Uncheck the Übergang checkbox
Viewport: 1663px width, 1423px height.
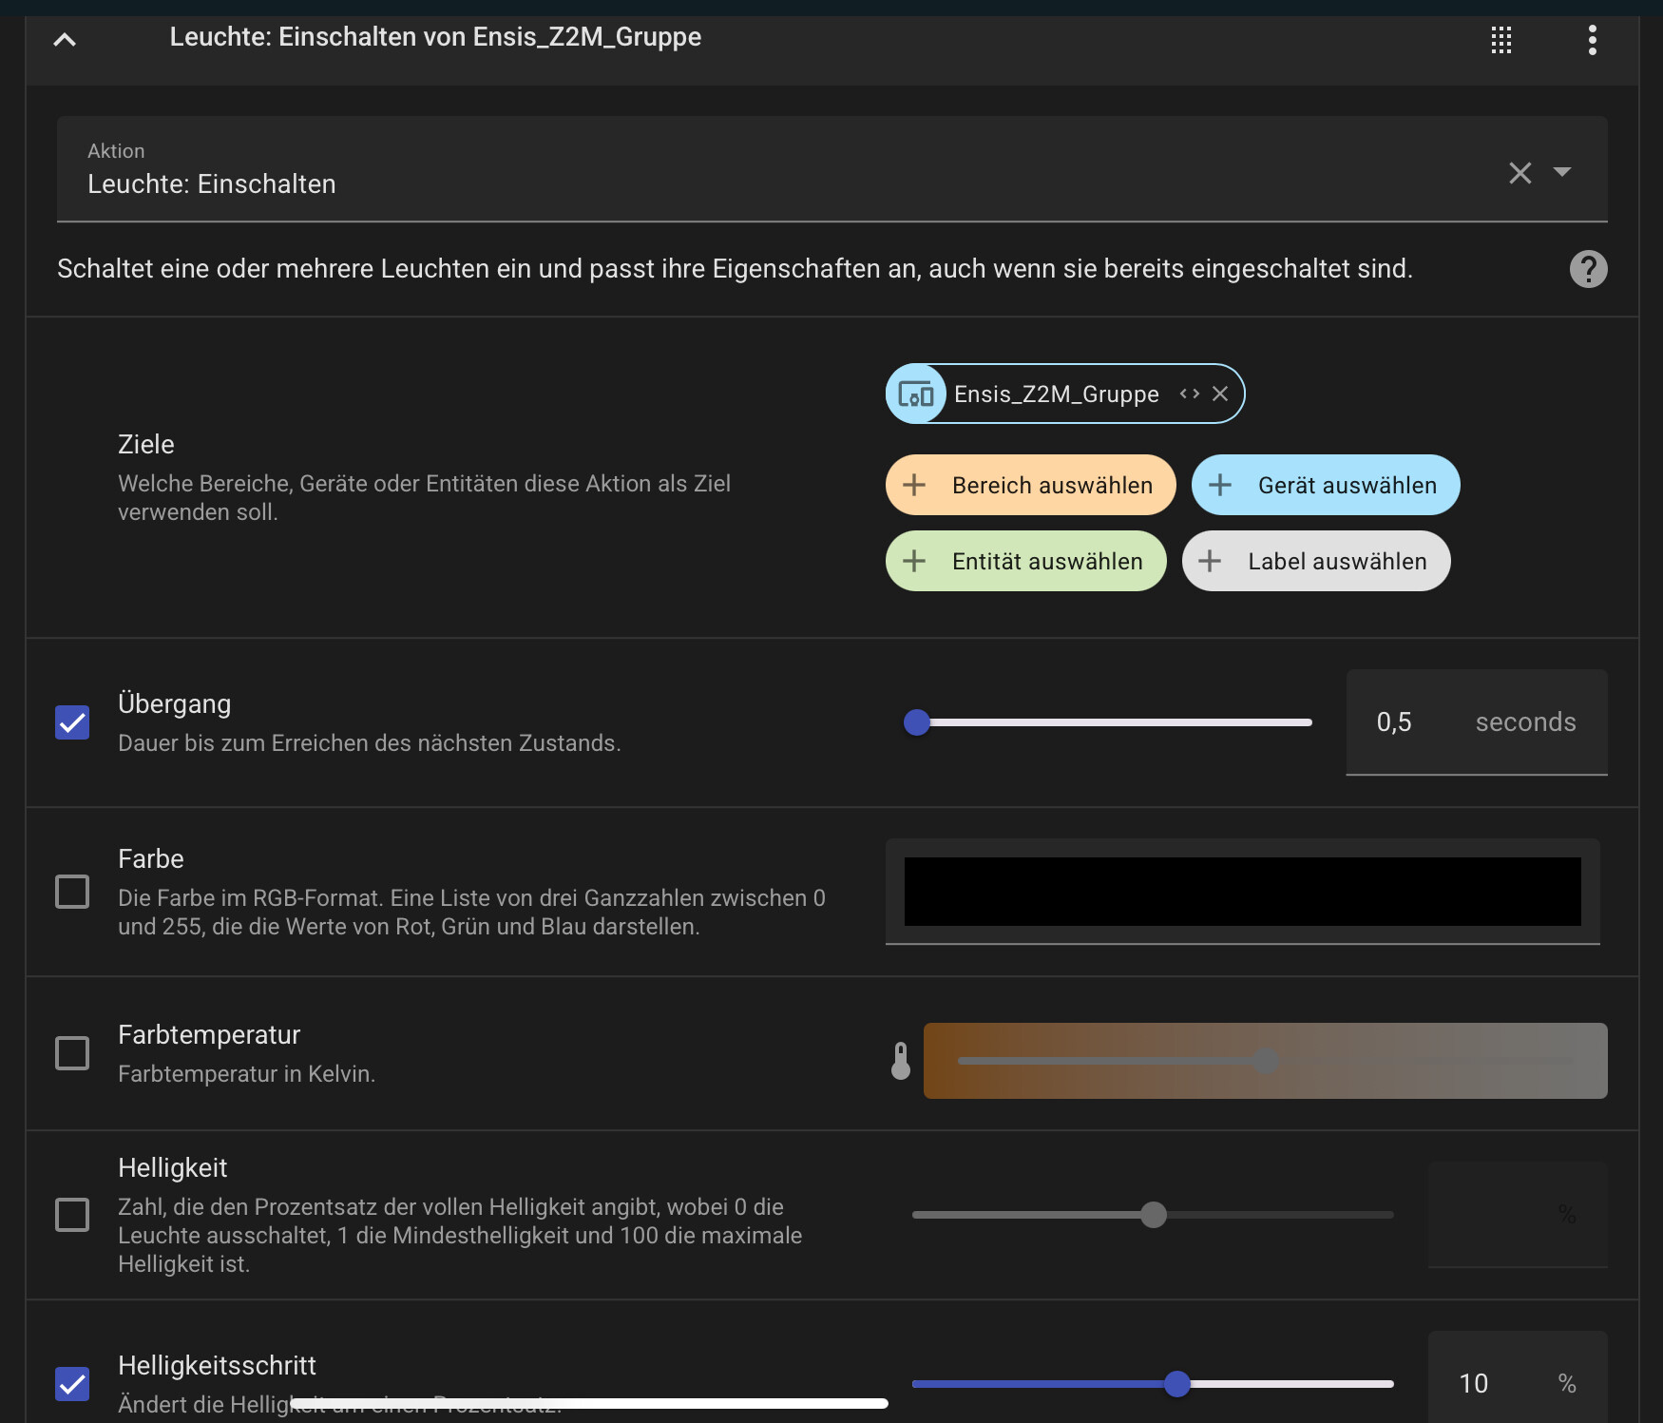pyautogui.click(x=72, y=722)
